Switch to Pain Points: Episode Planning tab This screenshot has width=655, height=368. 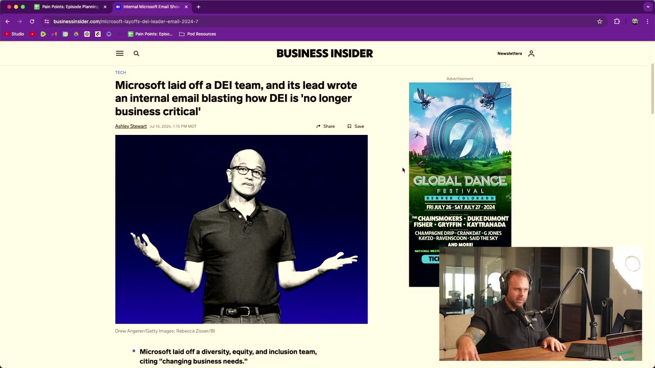click(70, 7)
